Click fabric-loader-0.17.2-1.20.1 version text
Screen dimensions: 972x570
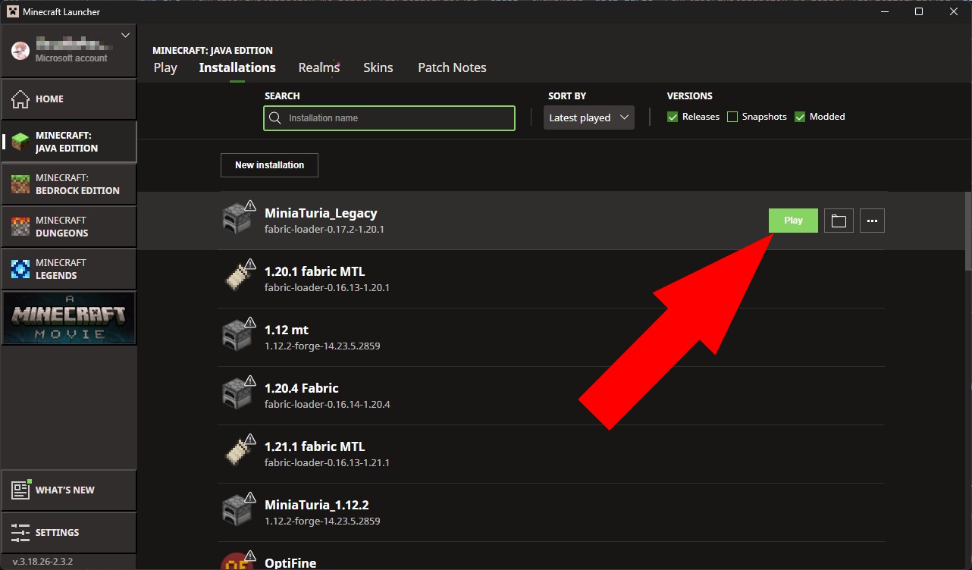[325, 229]
